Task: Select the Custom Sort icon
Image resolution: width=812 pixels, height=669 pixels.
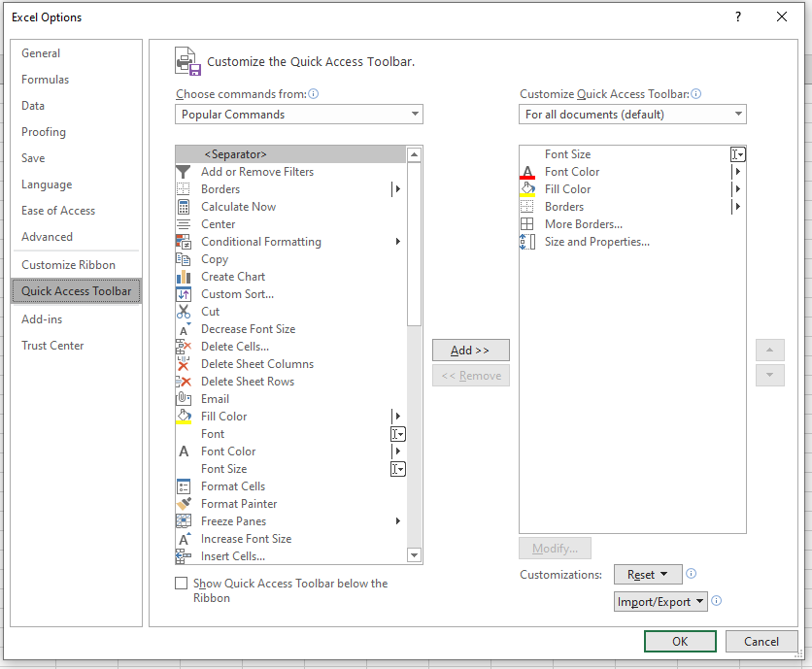Action: pos(184,294)
